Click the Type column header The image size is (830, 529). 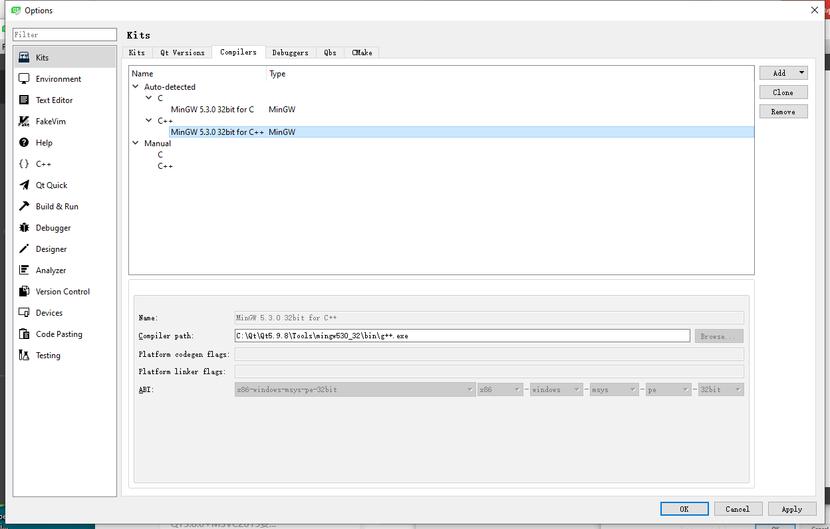pos(510,74)
